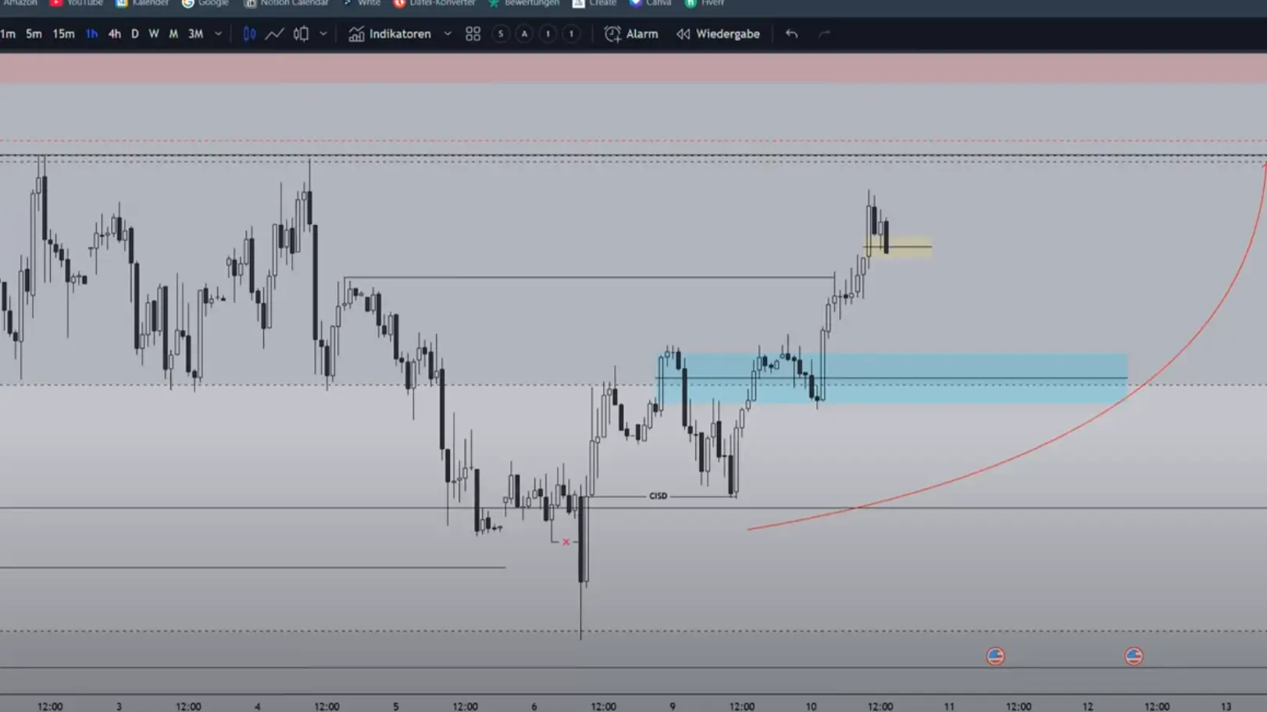Select the candlestick chart type icon
The height and width of the screenshot is (712, 1267).
pos(249,34)
